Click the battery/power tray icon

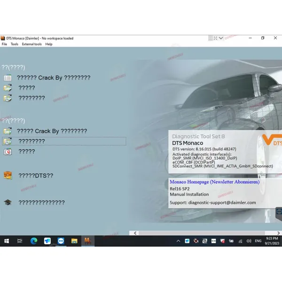tap(231, 241)
